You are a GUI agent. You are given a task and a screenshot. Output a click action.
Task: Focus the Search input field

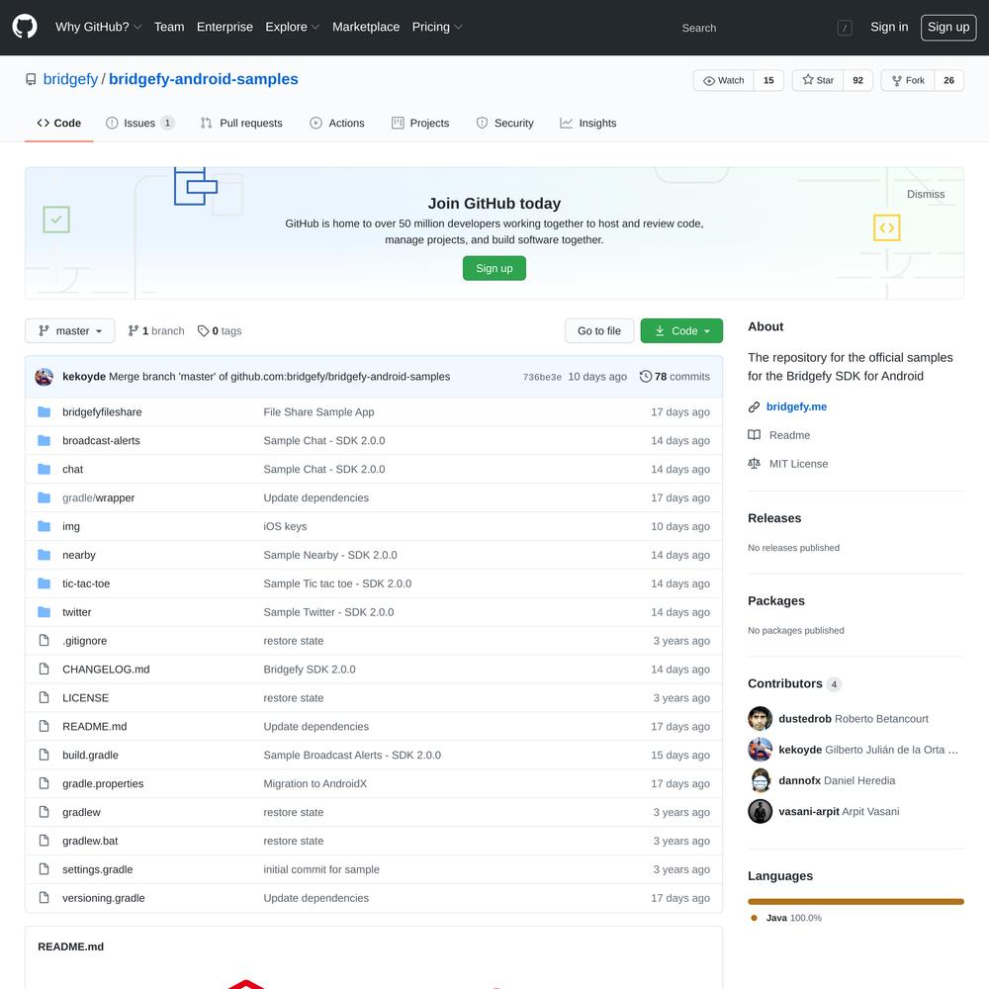(x=765, y=28)
